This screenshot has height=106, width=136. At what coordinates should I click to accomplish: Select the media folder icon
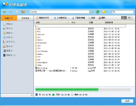pos(36,54)
